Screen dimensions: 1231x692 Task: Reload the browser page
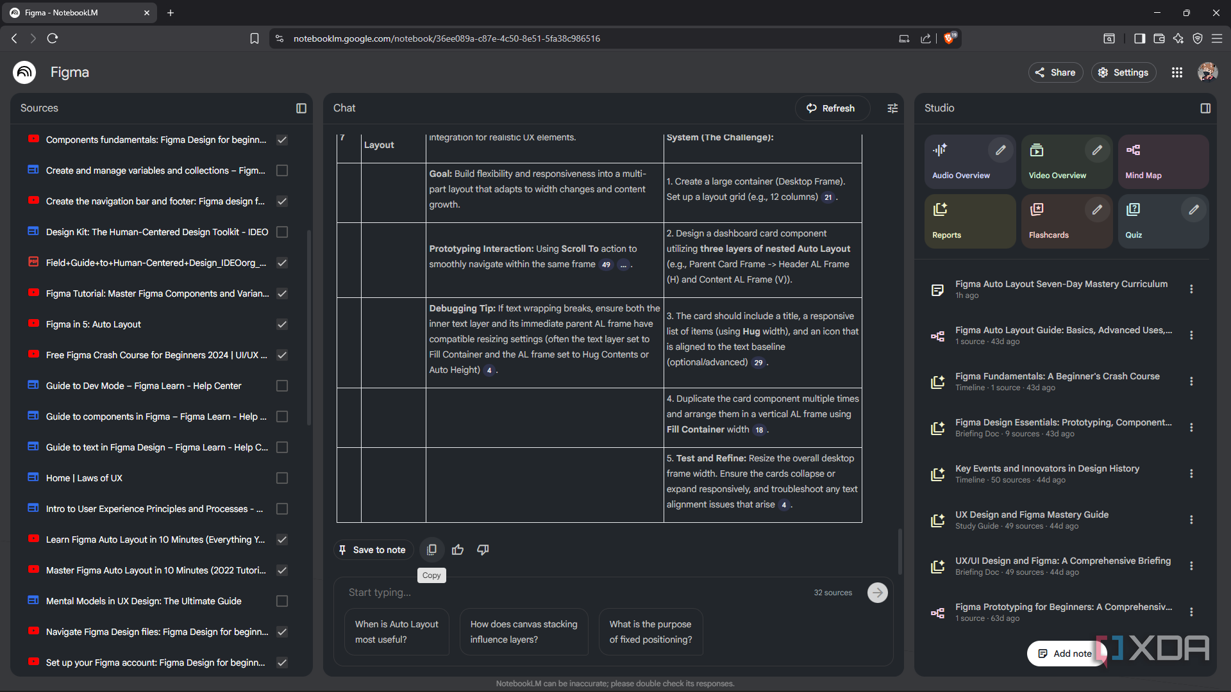[x=53, y=38]
